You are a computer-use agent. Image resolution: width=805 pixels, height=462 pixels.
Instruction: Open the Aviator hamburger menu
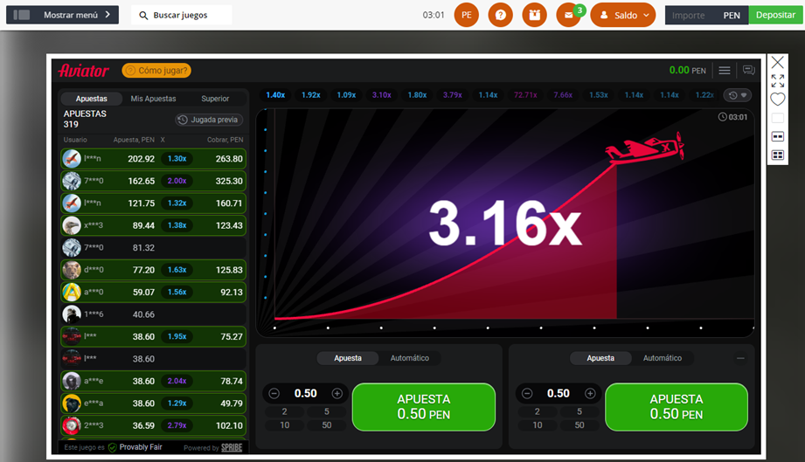725,71
